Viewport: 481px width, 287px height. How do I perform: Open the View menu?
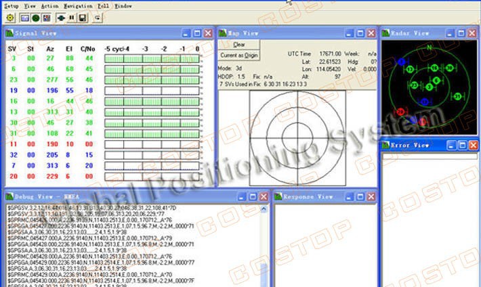click(30, 5)
